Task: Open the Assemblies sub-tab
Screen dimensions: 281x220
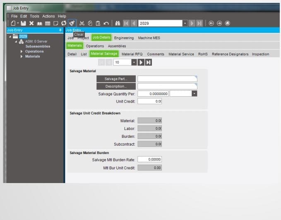Action: click(117, 46)
